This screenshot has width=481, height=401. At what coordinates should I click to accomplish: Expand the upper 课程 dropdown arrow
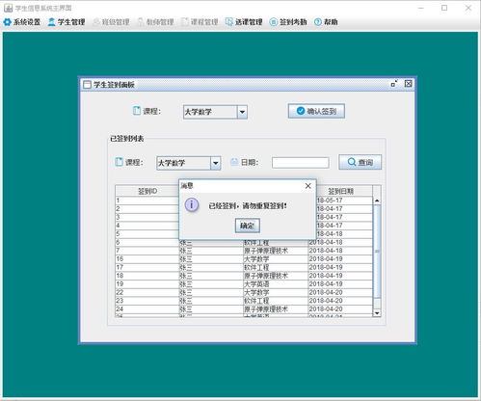click(x=242, y=112)
